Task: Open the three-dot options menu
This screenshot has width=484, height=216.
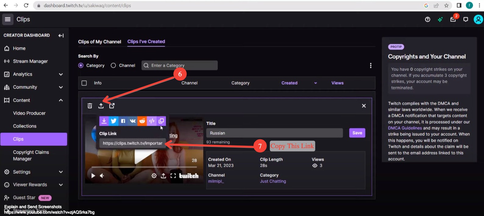Action: [x=371, y=65]
